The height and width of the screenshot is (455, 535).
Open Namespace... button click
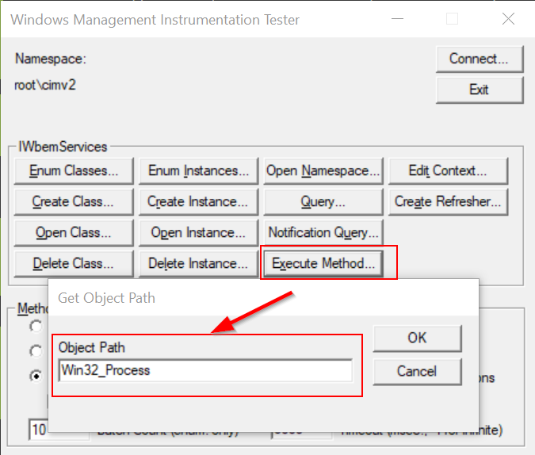point(323,170)
